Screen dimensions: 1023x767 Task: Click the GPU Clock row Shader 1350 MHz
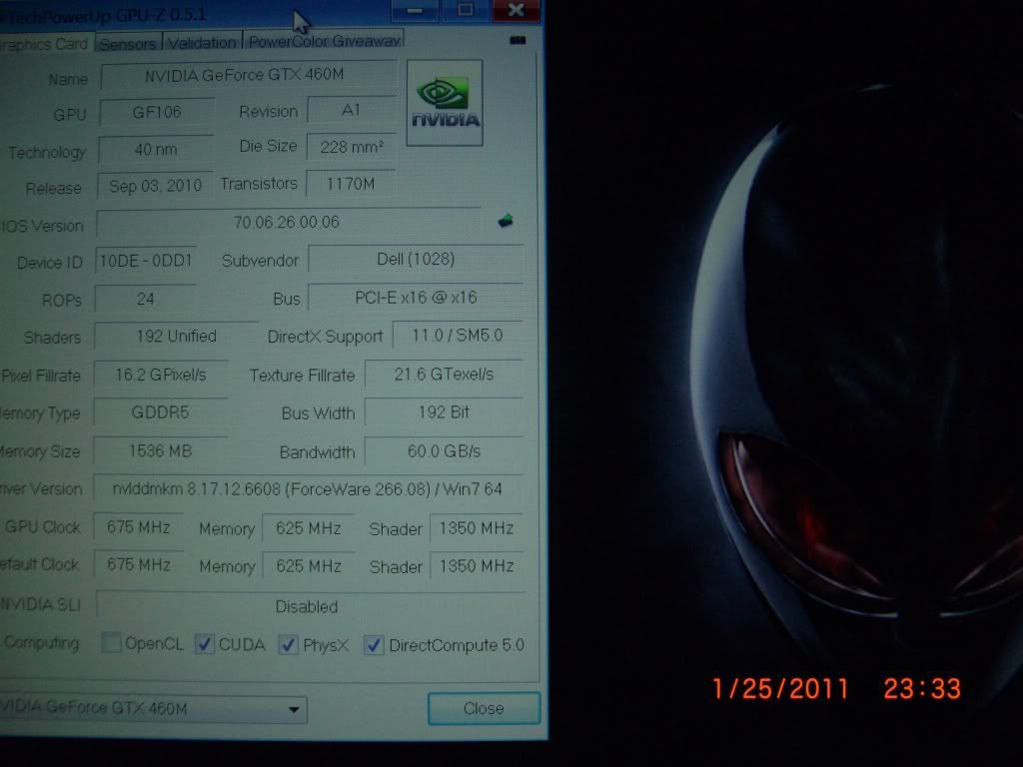coord(477,527)
